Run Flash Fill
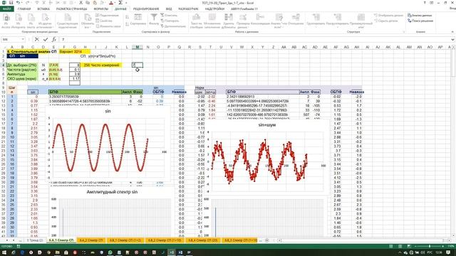The image size is (456, 256). (x=212, y=21)
